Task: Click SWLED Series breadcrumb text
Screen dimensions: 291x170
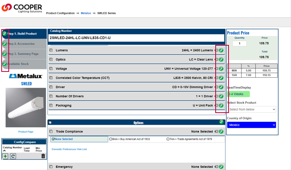Action: [x=106, y=13]
